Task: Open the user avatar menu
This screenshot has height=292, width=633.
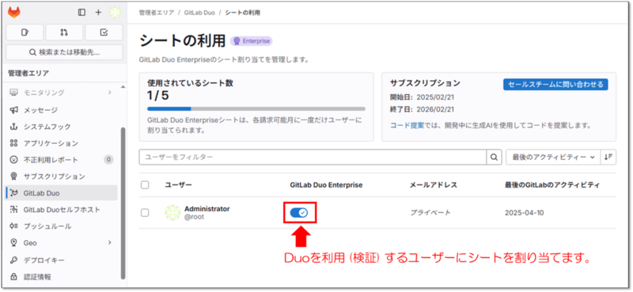Action: [x=115, y=12]
